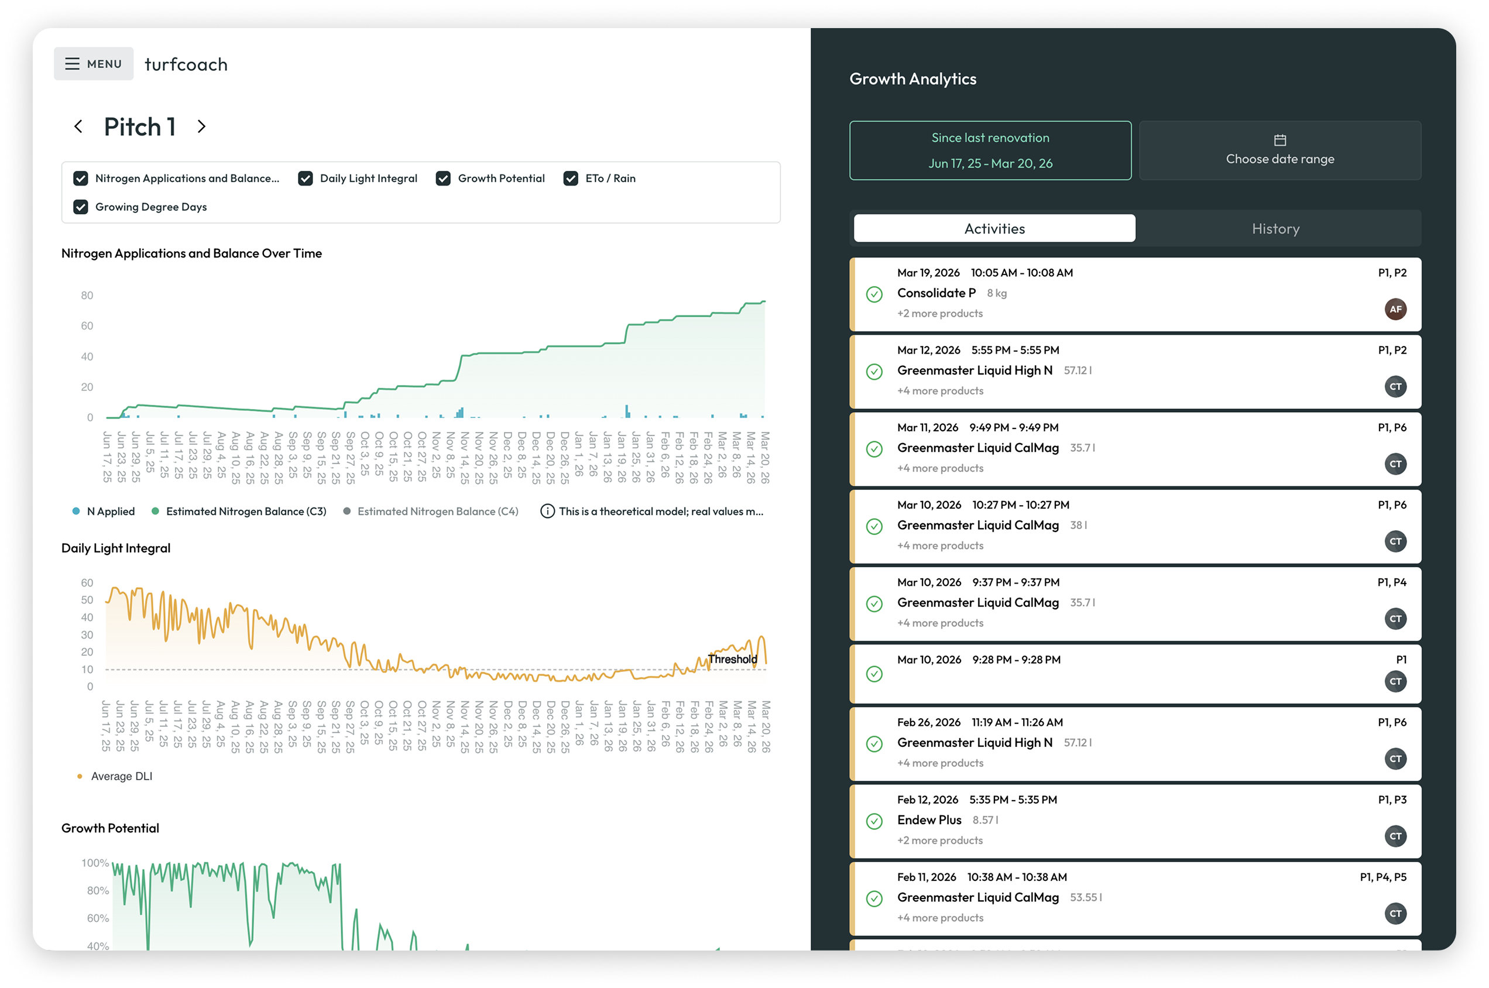Viewport: 1489px width, 988px height.
Task: Click the checkmark icon on Endew Plus activity
Action: tap(874, 822)
